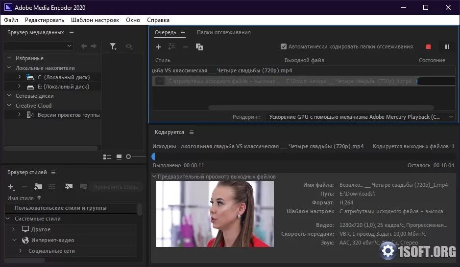
Task: Open the preset dropdown arrow in output row
Action: coord(160,81)
